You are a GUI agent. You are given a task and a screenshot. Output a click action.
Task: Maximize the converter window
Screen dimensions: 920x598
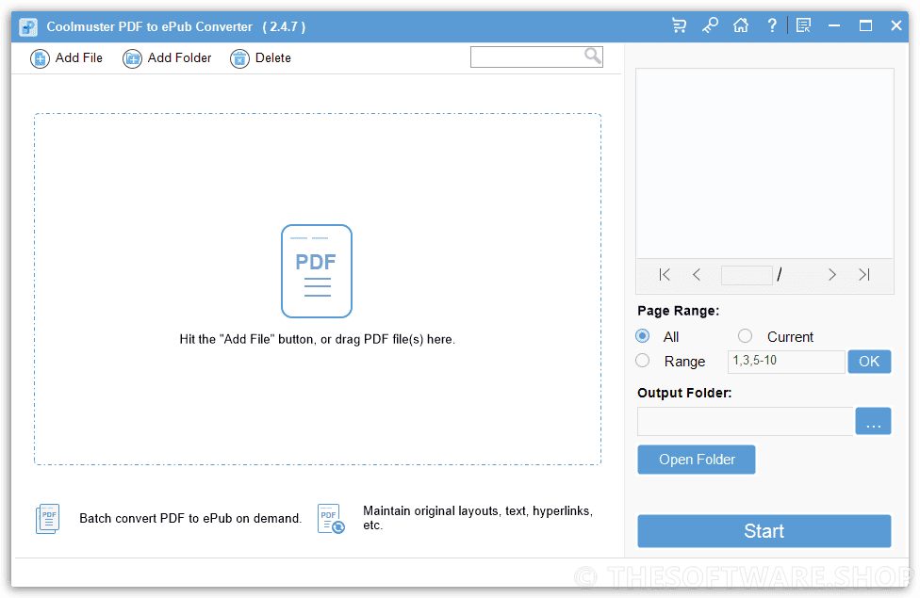tap(864, 25)
